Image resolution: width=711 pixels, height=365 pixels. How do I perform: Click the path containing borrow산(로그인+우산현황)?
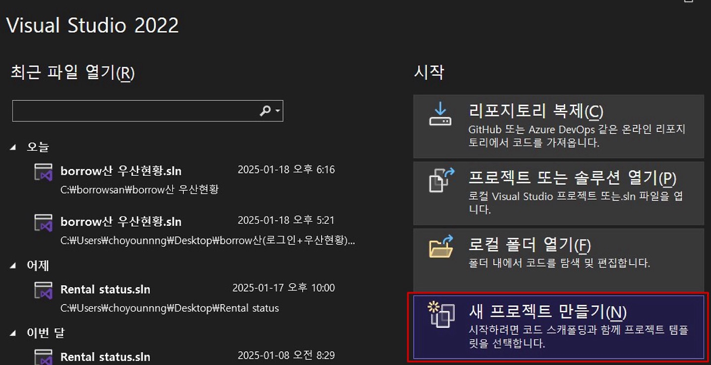click(x=208, y=241)
